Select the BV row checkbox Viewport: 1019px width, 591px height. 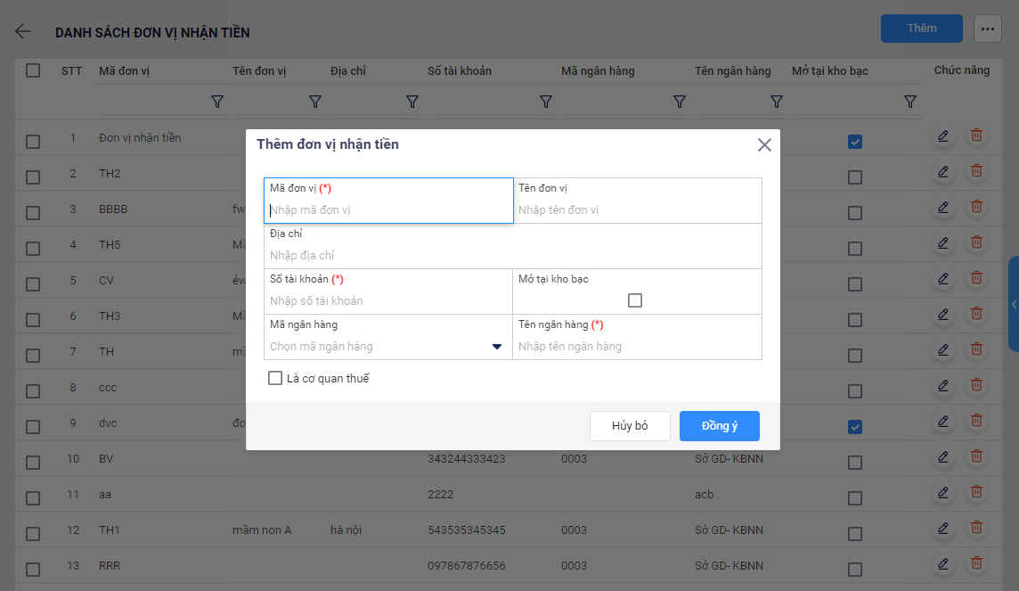point(33,463)
